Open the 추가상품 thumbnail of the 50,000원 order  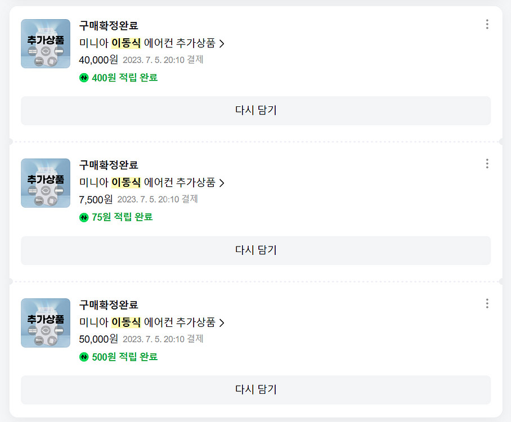(x=46, y=322)
